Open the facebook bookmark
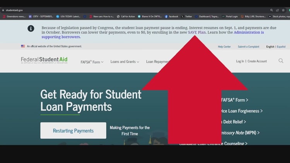290x163 pixels. (x=171, y=17)
